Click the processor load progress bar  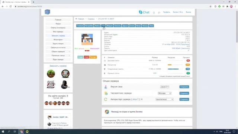tap(175, 65)
